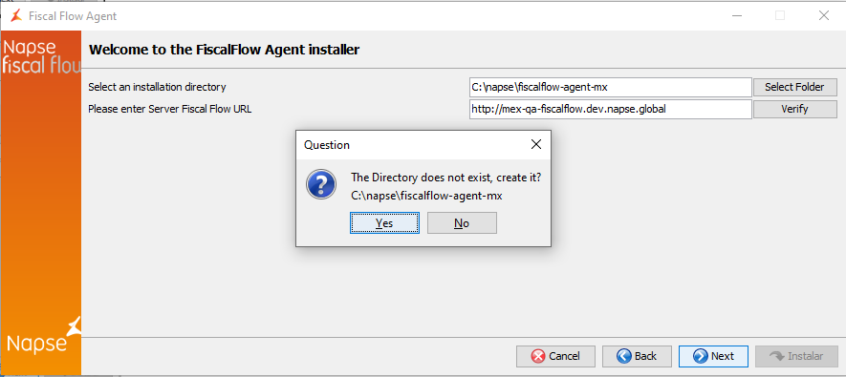The width and height of the screenshot is (846, 377).
Task: Focus the Server Fiscal Flow URL field
Action: coord(610,109)
